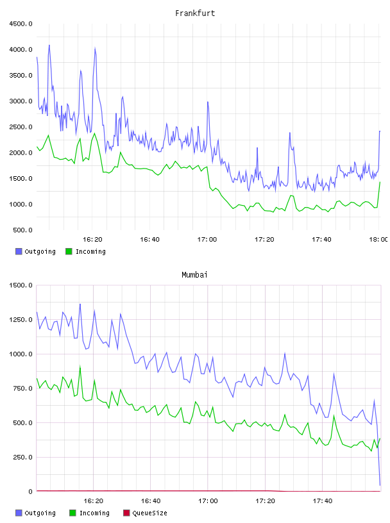Click the green Incoming swatch in the Mumbai legend
The height and width of the screenshot is (523, 390).
[x=72, y=513]
